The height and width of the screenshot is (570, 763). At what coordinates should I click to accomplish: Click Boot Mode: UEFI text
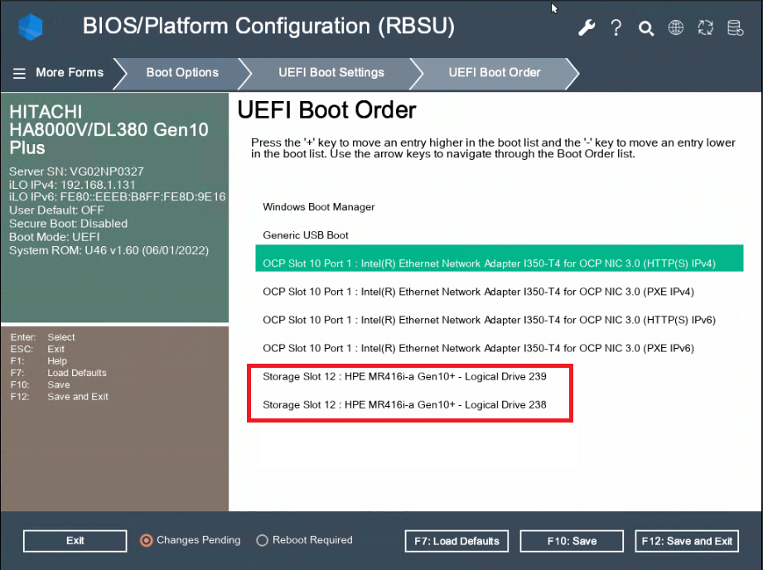tap(54, 237)
